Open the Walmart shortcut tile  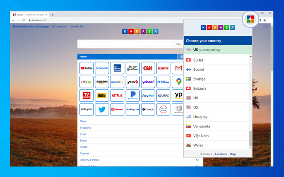pos(117,82)
